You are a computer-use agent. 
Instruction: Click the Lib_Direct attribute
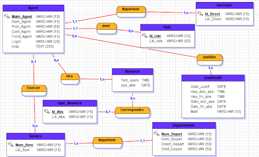(x=213, y=19)
